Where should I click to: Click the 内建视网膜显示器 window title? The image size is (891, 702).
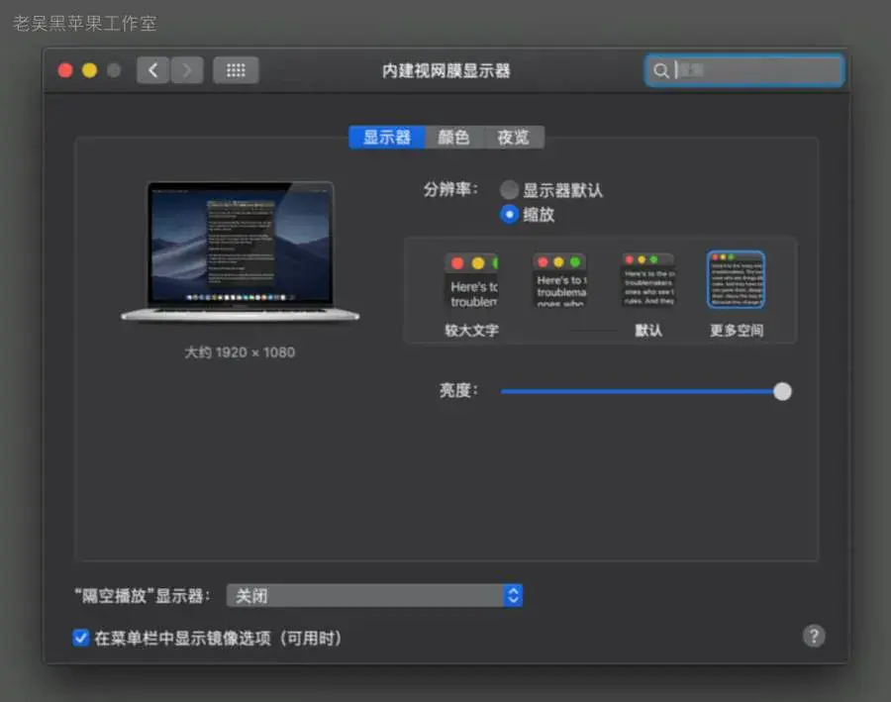(446, 71)
